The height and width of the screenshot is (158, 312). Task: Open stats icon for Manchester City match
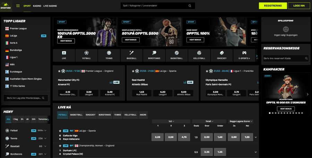[x=111, y=82]
